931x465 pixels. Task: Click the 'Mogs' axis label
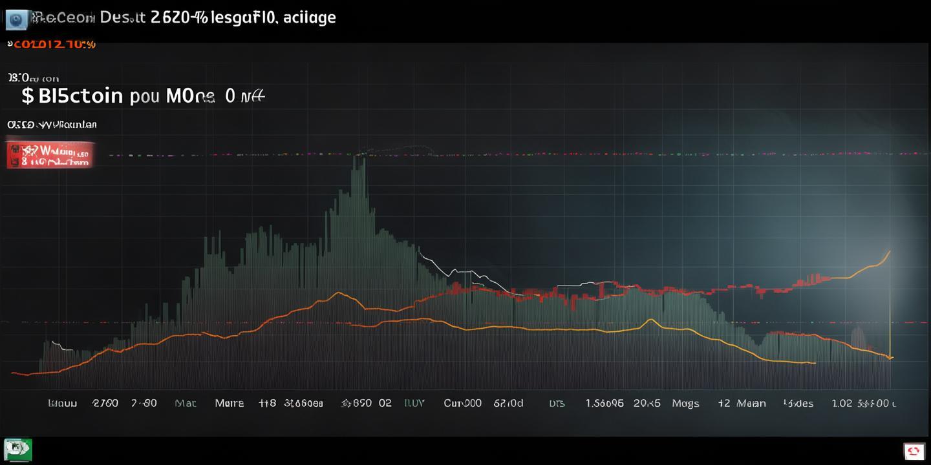[685, 404]
